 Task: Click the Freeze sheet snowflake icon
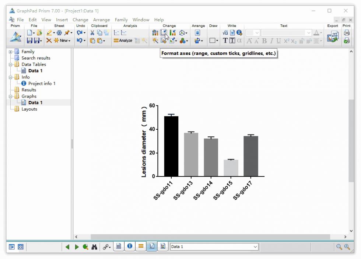pos(59,33)
